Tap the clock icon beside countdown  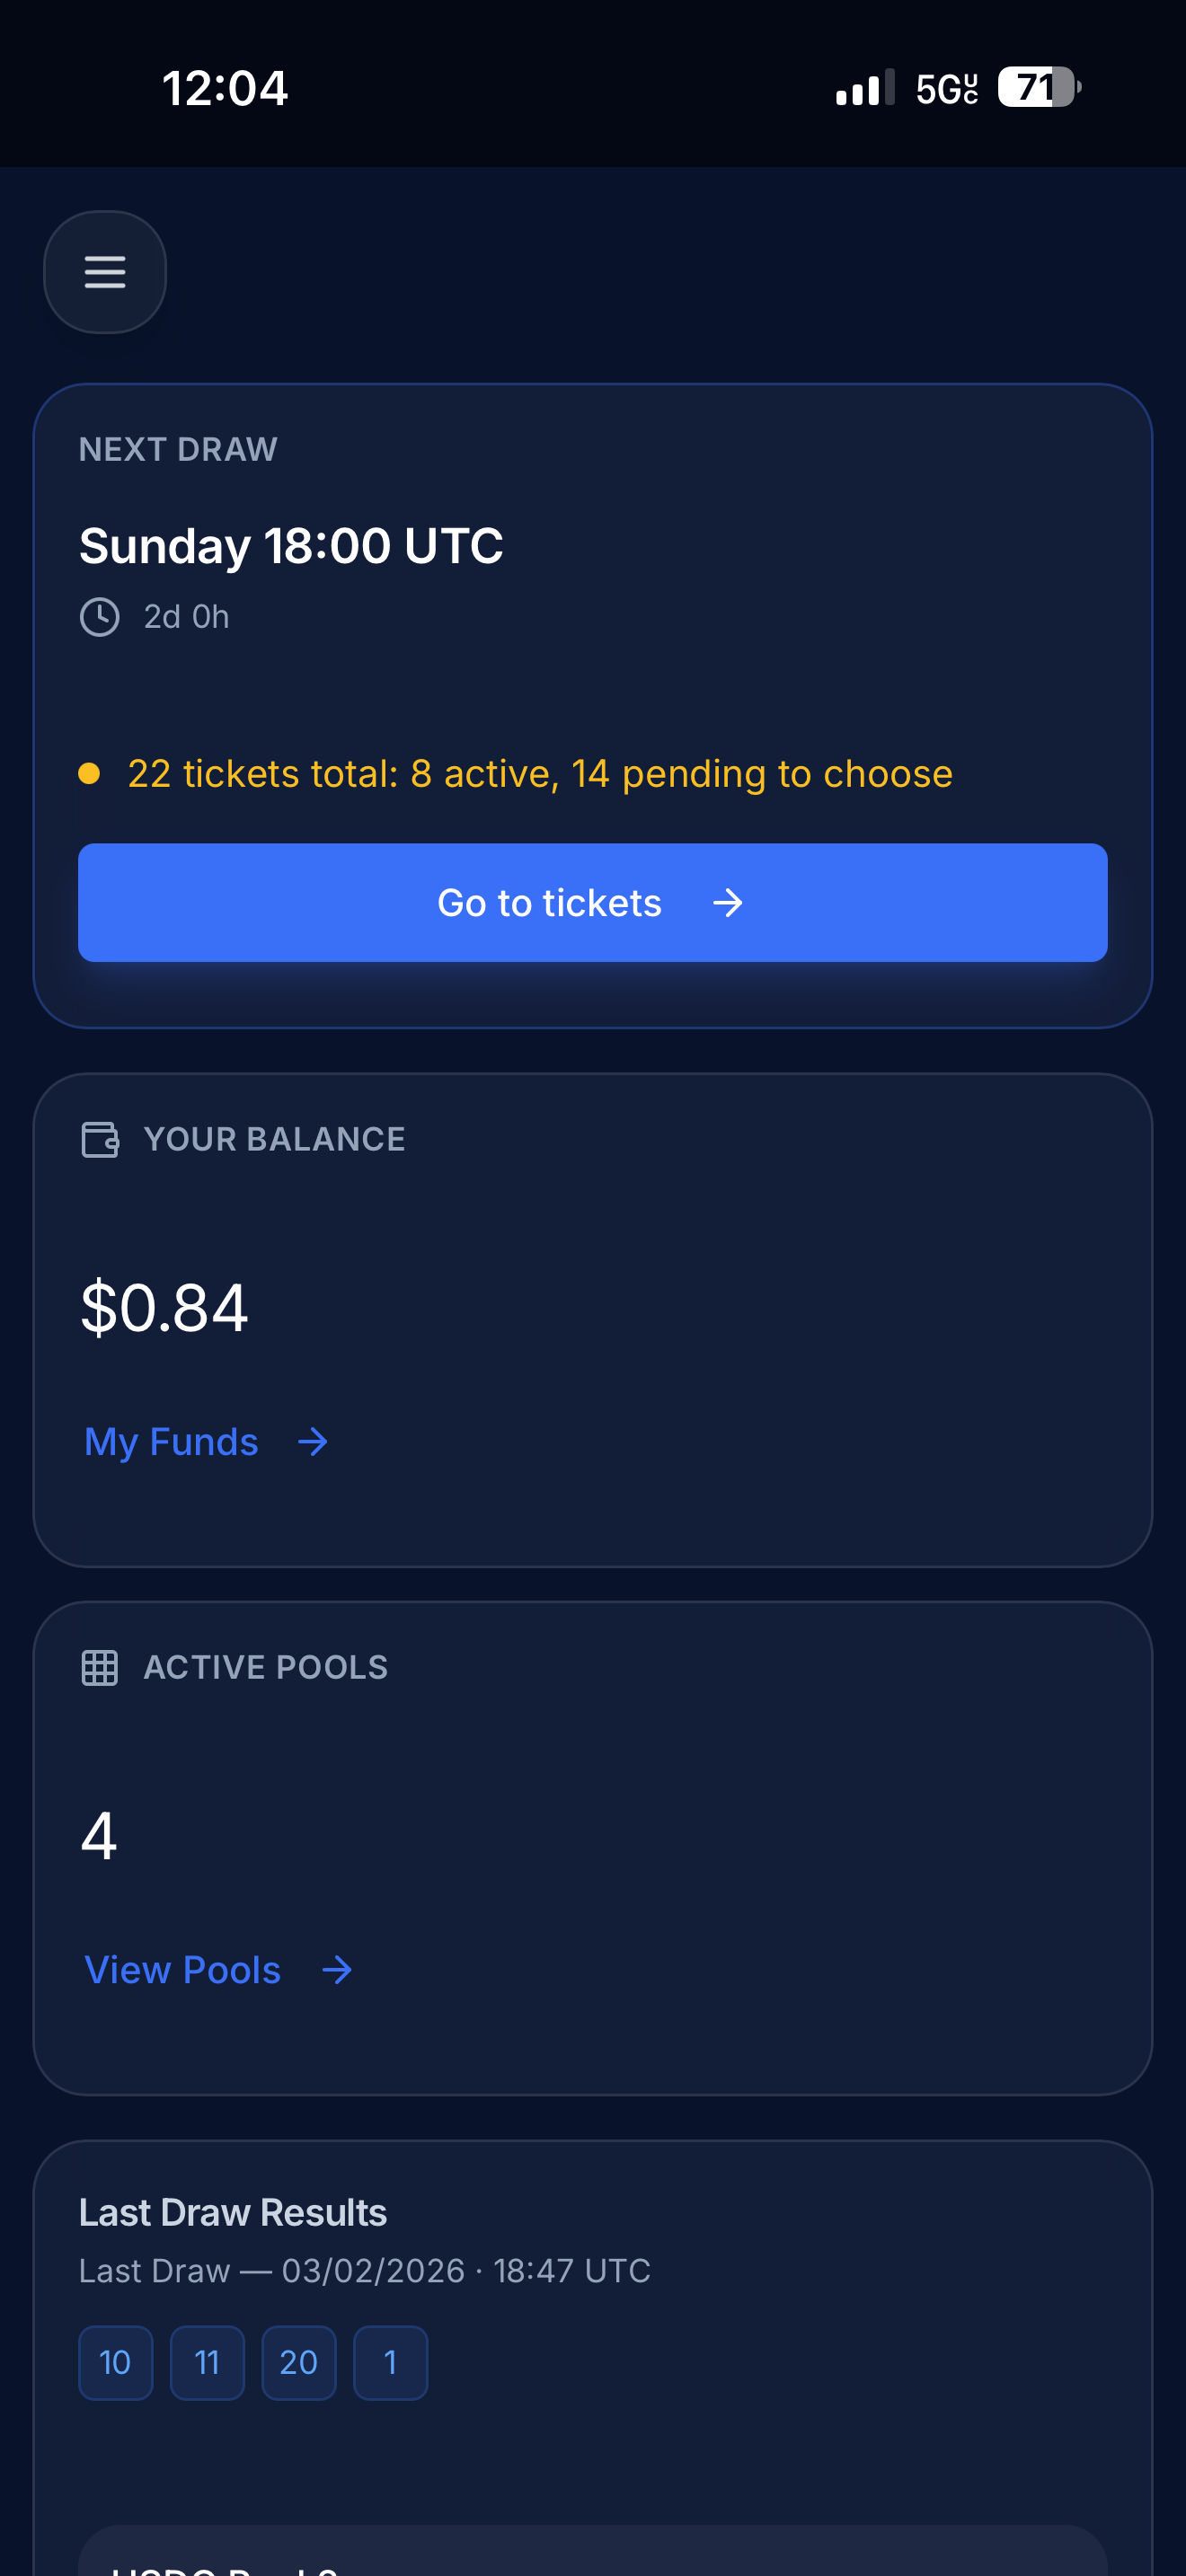point(100,617)
